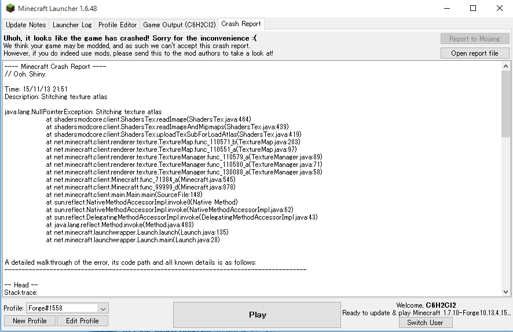Click the crash report scrollbar down arrow

point(506,291)
